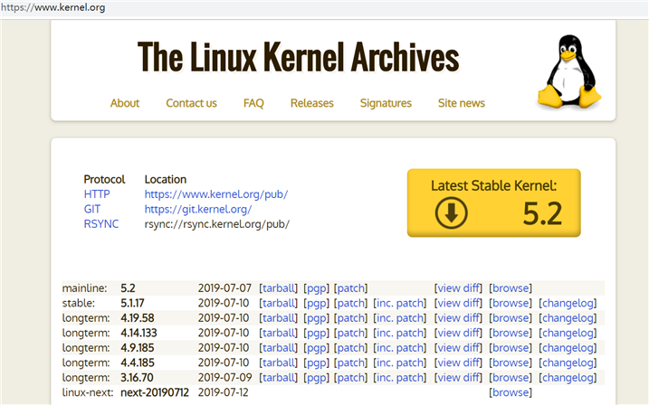
Task: Go to the Signatures page
Action: pyautogui.click(x=386, y=103)
